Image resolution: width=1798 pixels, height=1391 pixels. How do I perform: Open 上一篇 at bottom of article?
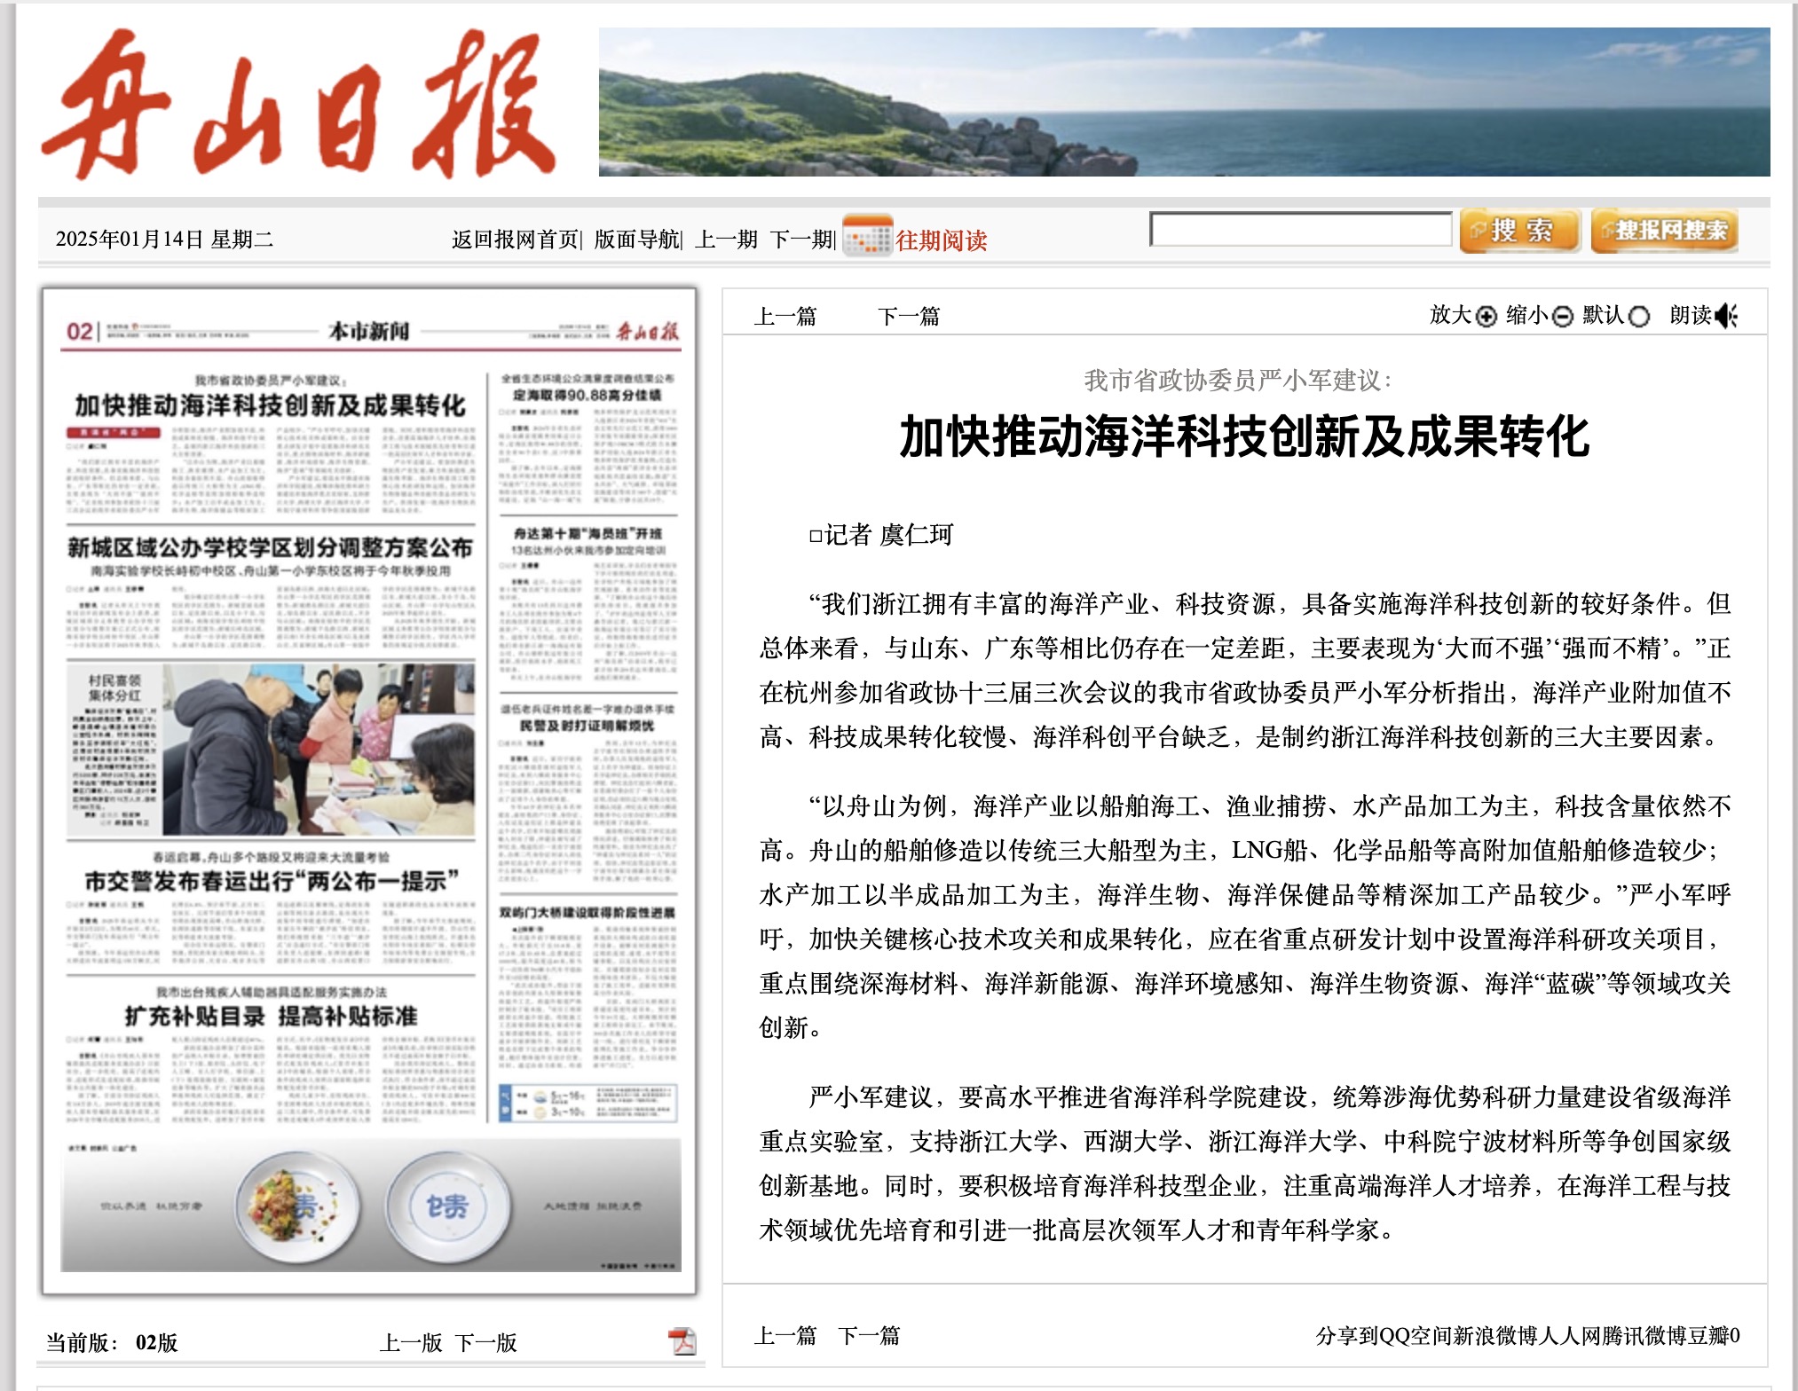point(785,1336)
